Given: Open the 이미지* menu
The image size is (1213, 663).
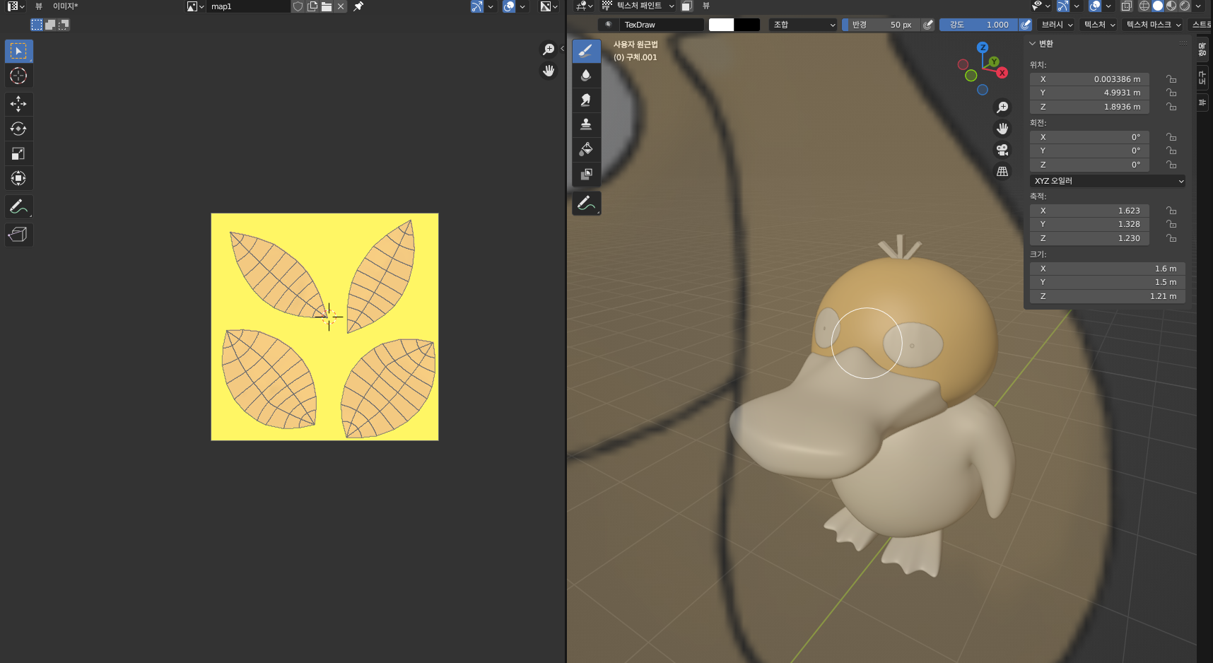Looking at the screenshot, I should 66,6.
